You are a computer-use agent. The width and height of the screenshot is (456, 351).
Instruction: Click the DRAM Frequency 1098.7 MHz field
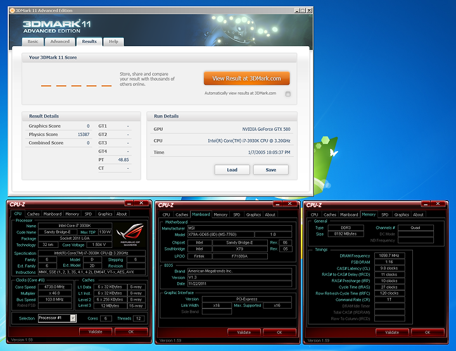point(389,256)
